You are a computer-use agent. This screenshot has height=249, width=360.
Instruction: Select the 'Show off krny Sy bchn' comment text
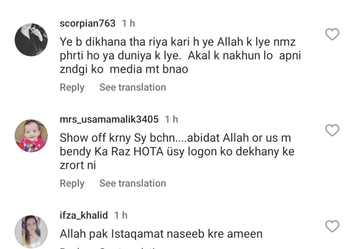177,152
